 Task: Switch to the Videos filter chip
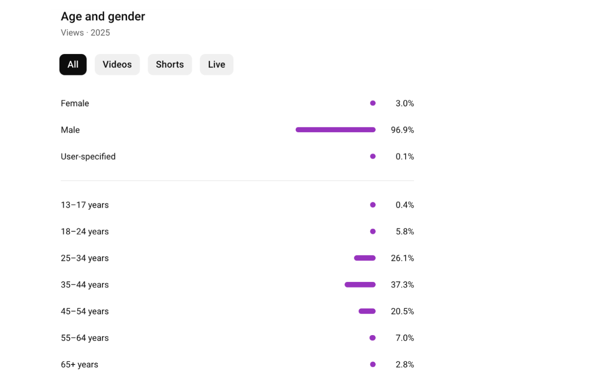[x=117, y=65]
